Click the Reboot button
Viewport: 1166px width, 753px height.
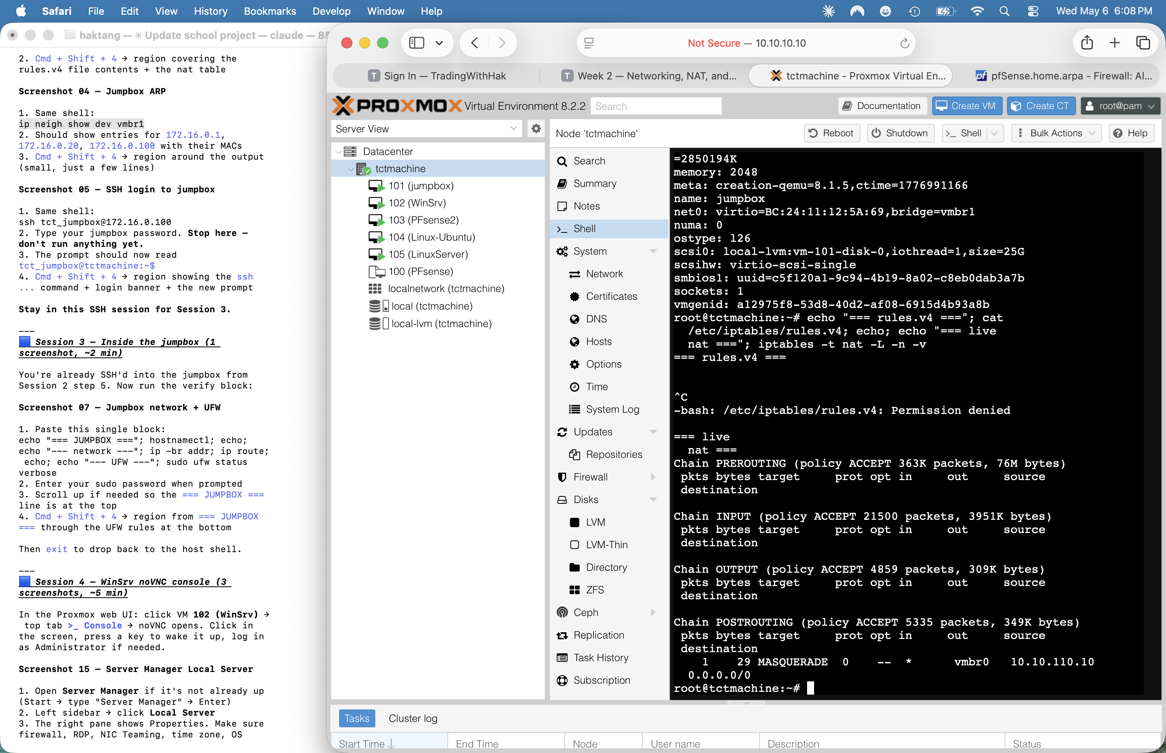831,133
